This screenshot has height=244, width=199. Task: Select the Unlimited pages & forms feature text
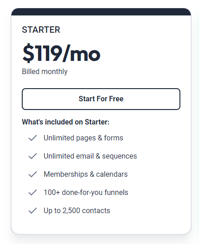(83, 138)
